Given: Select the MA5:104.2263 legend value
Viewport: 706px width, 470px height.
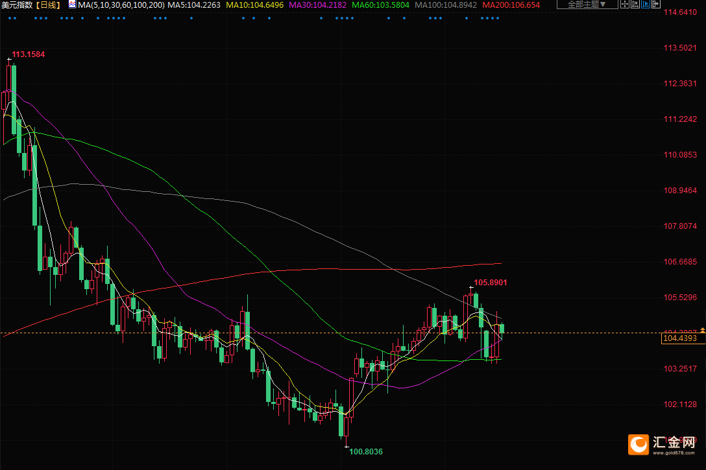Looking at the screenshot, I should click(194, 5).
